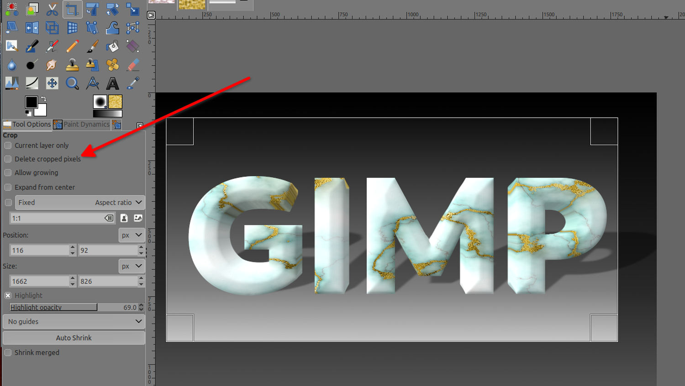
Task: Set crop orientation to landscape
Action: pyautogui.click(x=138, y=218)
